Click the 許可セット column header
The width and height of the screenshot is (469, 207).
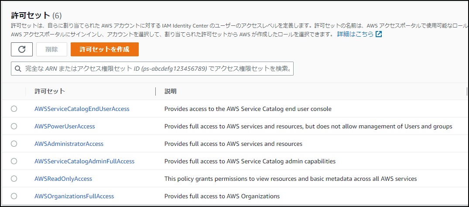[50, 91]
